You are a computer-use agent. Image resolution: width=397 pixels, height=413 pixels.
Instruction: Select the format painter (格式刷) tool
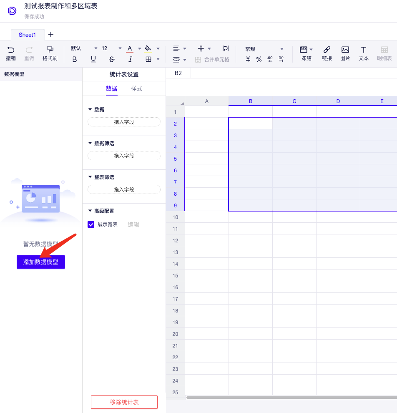[x=50, y=50]
